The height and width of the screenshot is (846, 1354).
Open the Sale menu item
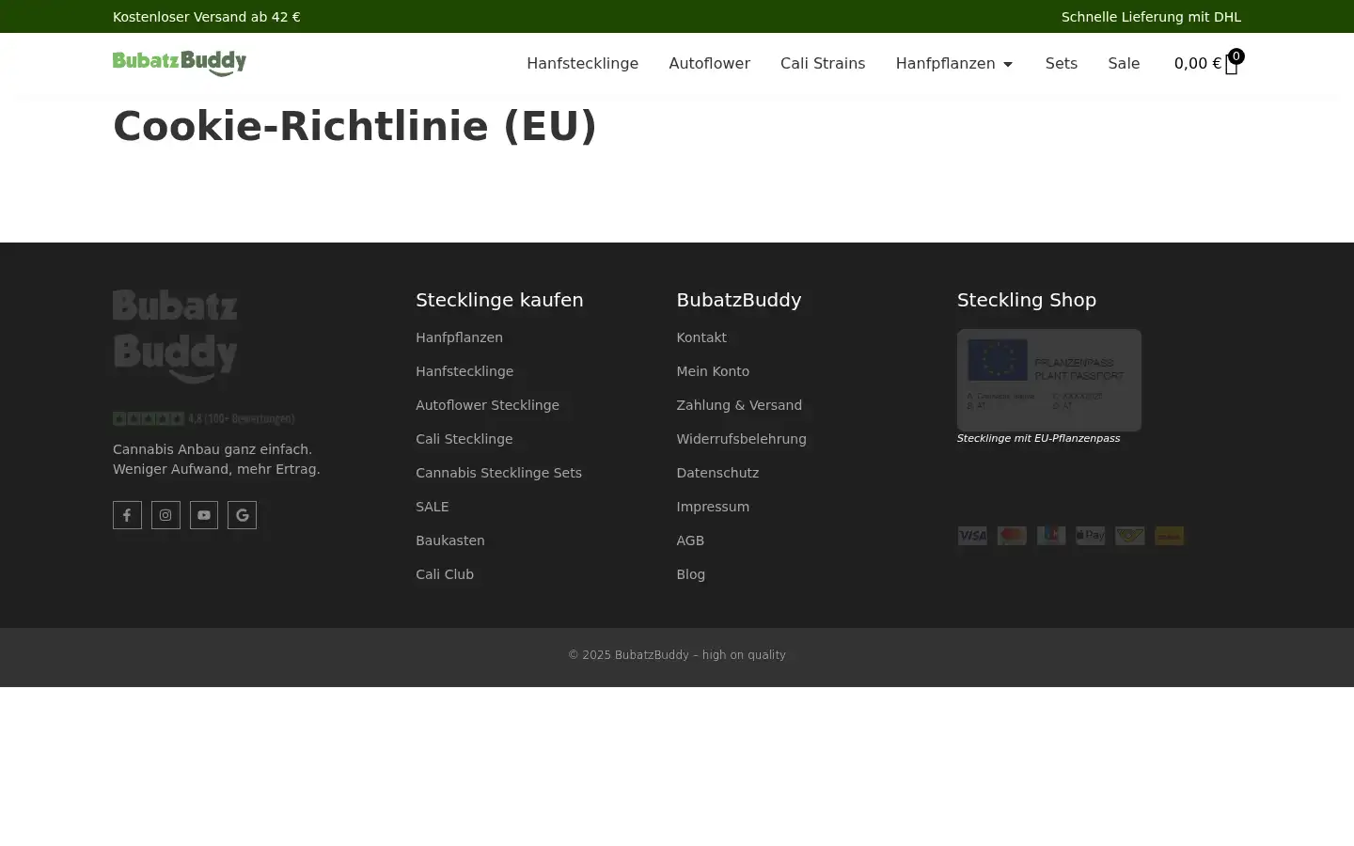coord(1124,63)
